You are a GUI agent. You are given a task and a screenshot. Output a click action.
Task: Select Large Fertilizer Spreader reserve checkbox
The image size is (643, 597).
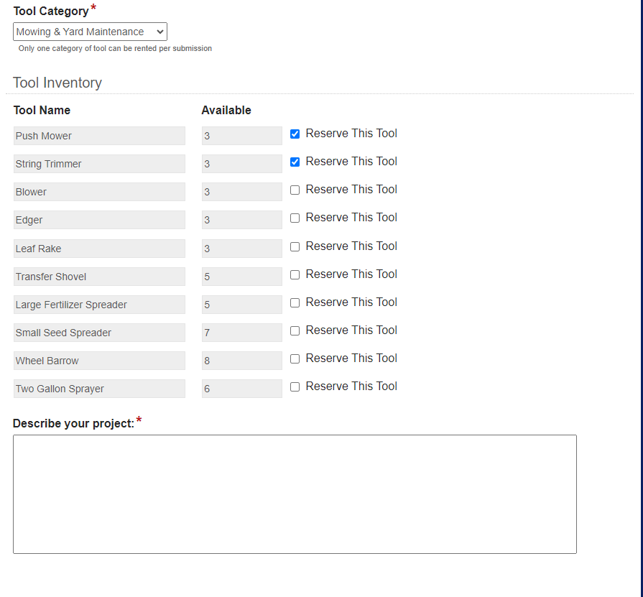(x=295, y=302)
